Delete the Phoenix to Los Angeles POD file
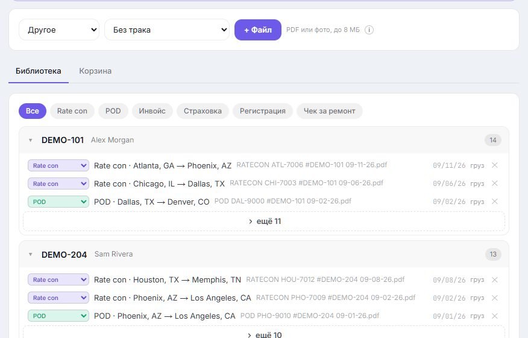This screenshot has width=528, height=338. [495, 316]
